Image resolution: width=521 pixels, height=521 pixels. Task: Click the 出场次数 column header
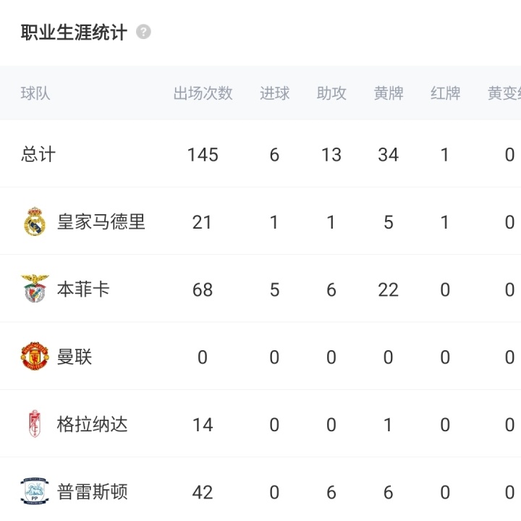(203, 93)
